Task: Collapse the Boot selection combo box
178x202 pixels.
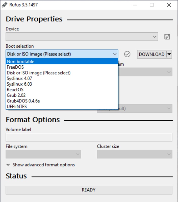Action: click(x=115, y=54)
